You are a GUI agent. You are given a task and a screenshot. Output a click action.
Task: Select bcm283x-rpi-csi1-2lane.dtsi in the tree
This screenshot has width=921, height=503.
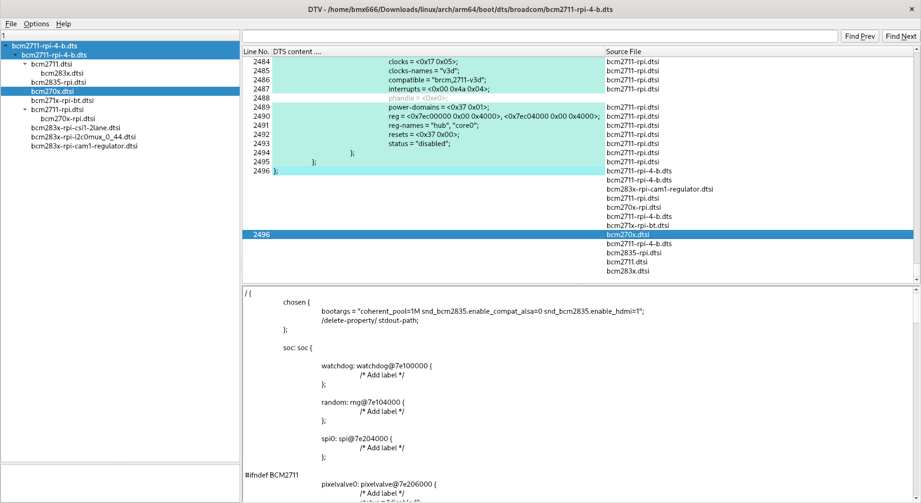pos(76,128)
